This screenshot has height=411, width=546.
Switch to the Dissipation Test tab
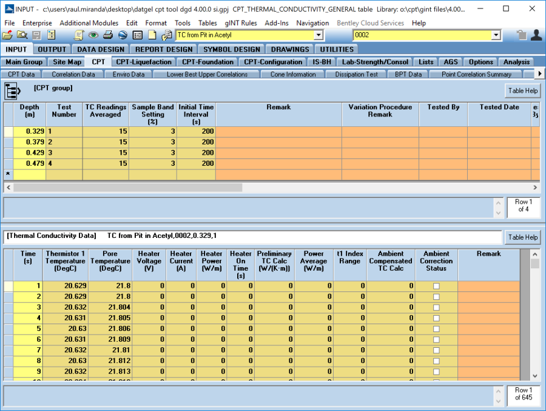(356, 74)
